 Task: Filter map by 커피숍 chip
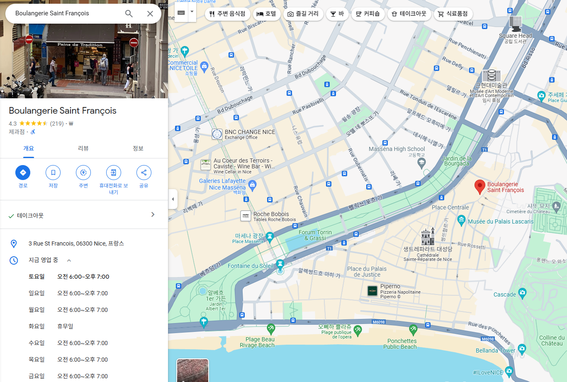(x=368, y=14)
